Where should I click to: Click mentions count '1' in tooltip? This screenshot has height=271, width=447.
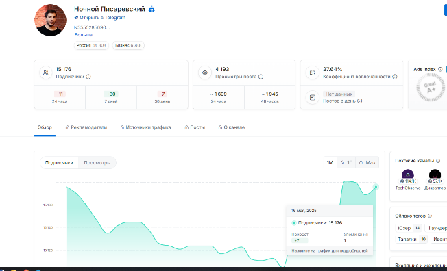point(345,240)
